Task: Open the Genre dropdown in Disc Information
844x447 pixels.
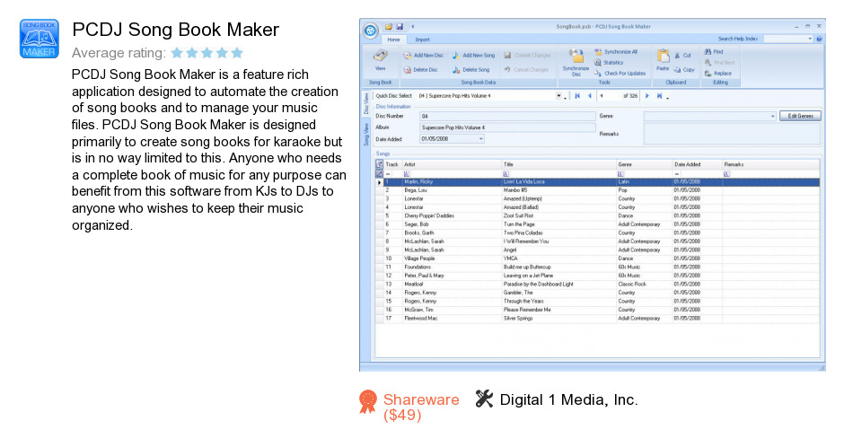Action: pyautogui.click(x=772, y=116)
